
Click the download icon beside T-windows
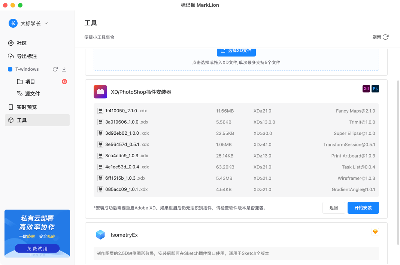point(64,69)
